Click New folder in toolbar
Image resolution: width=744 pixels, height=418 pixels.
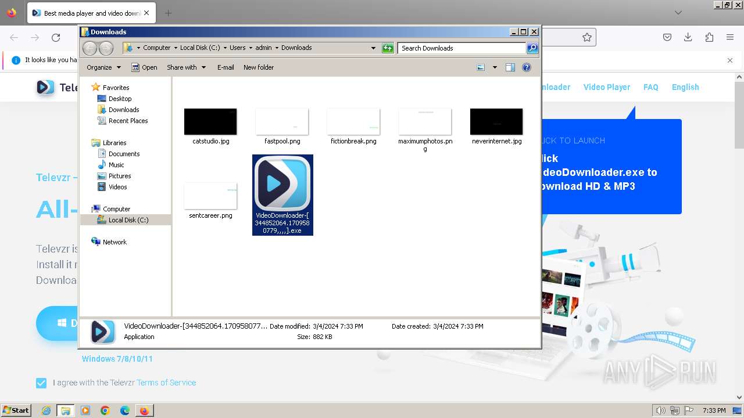259,67
